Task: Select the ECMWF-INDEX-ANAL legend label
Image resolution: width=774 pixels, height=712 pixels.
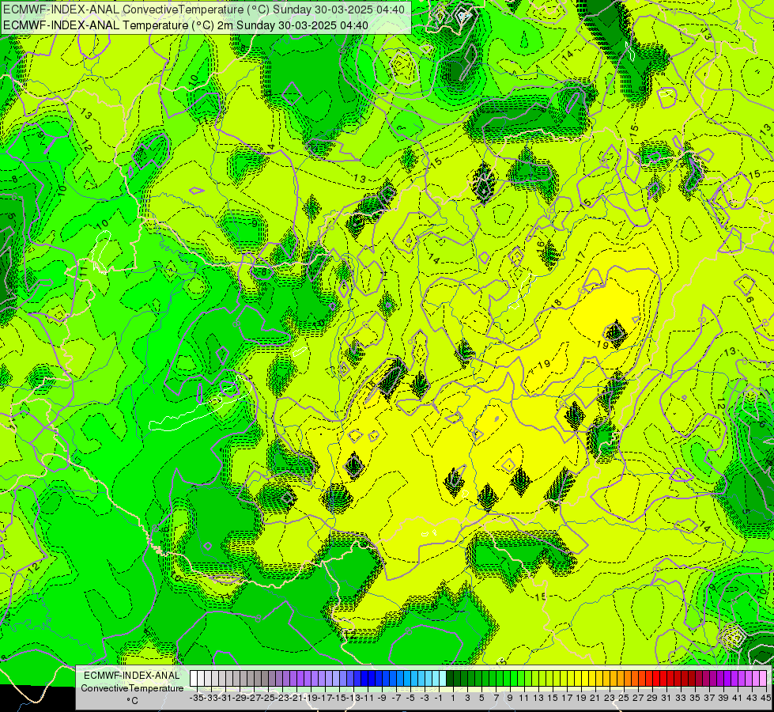Action: (132, 676)
